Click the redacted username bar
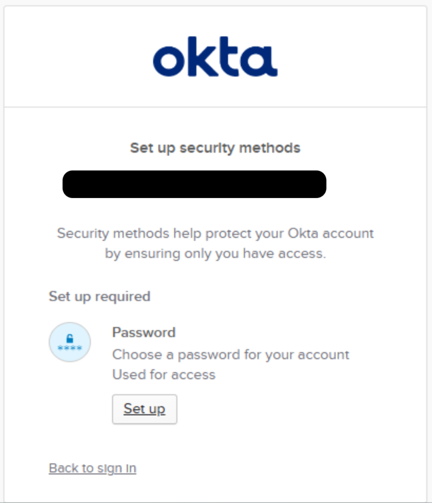 coord(194,184)
